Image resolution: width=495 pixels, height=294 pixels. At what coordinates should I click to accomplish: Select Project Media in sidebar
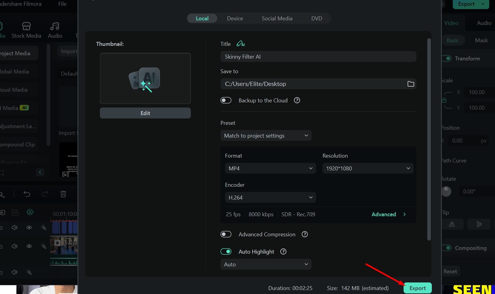[x=18, y=53]
